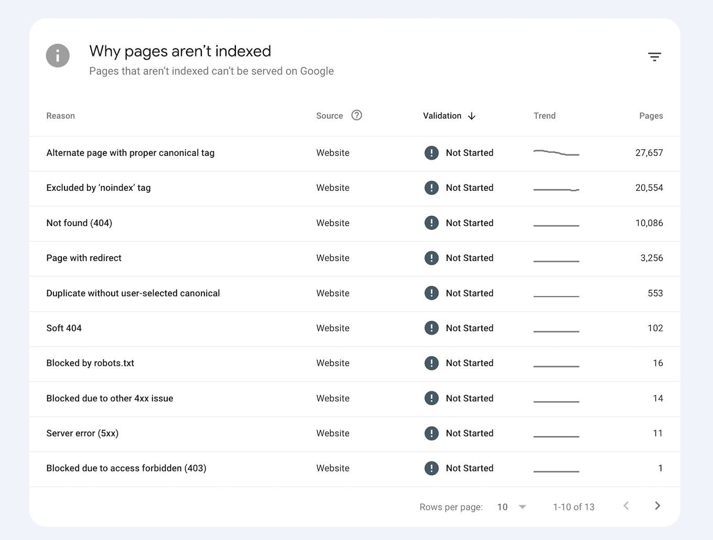The height and width of the screenshot is (540, 713).
Task: Click the exclamation icon for Server error (5xx)
Action: [431, 433]
